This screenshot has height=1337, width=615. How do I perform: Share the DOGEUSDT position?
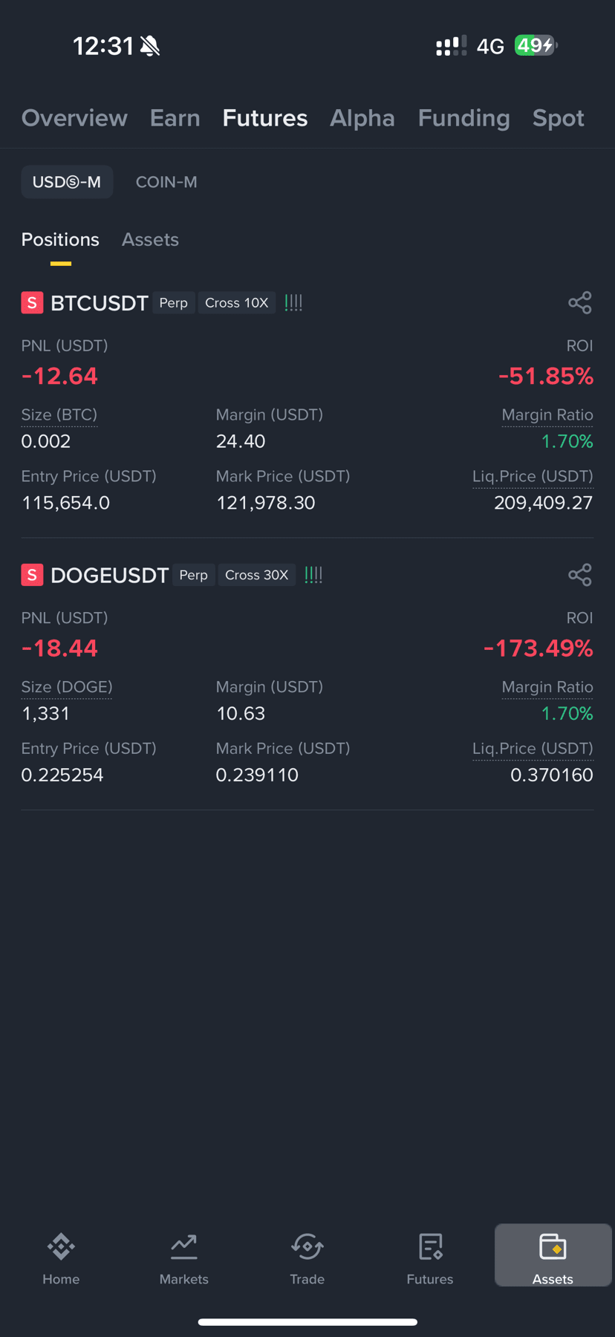point(579,575)
